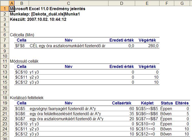
Task: Click status 'Bőven' in row 21
Action: (166, 114)
